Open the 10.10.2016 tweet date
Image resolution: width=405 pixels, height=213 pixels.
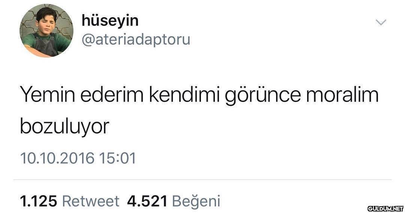(57, 158)
